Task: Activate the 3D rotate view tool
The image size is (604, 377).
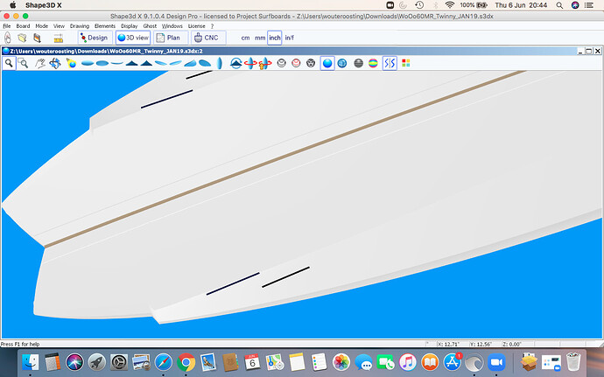Action: 55,64
